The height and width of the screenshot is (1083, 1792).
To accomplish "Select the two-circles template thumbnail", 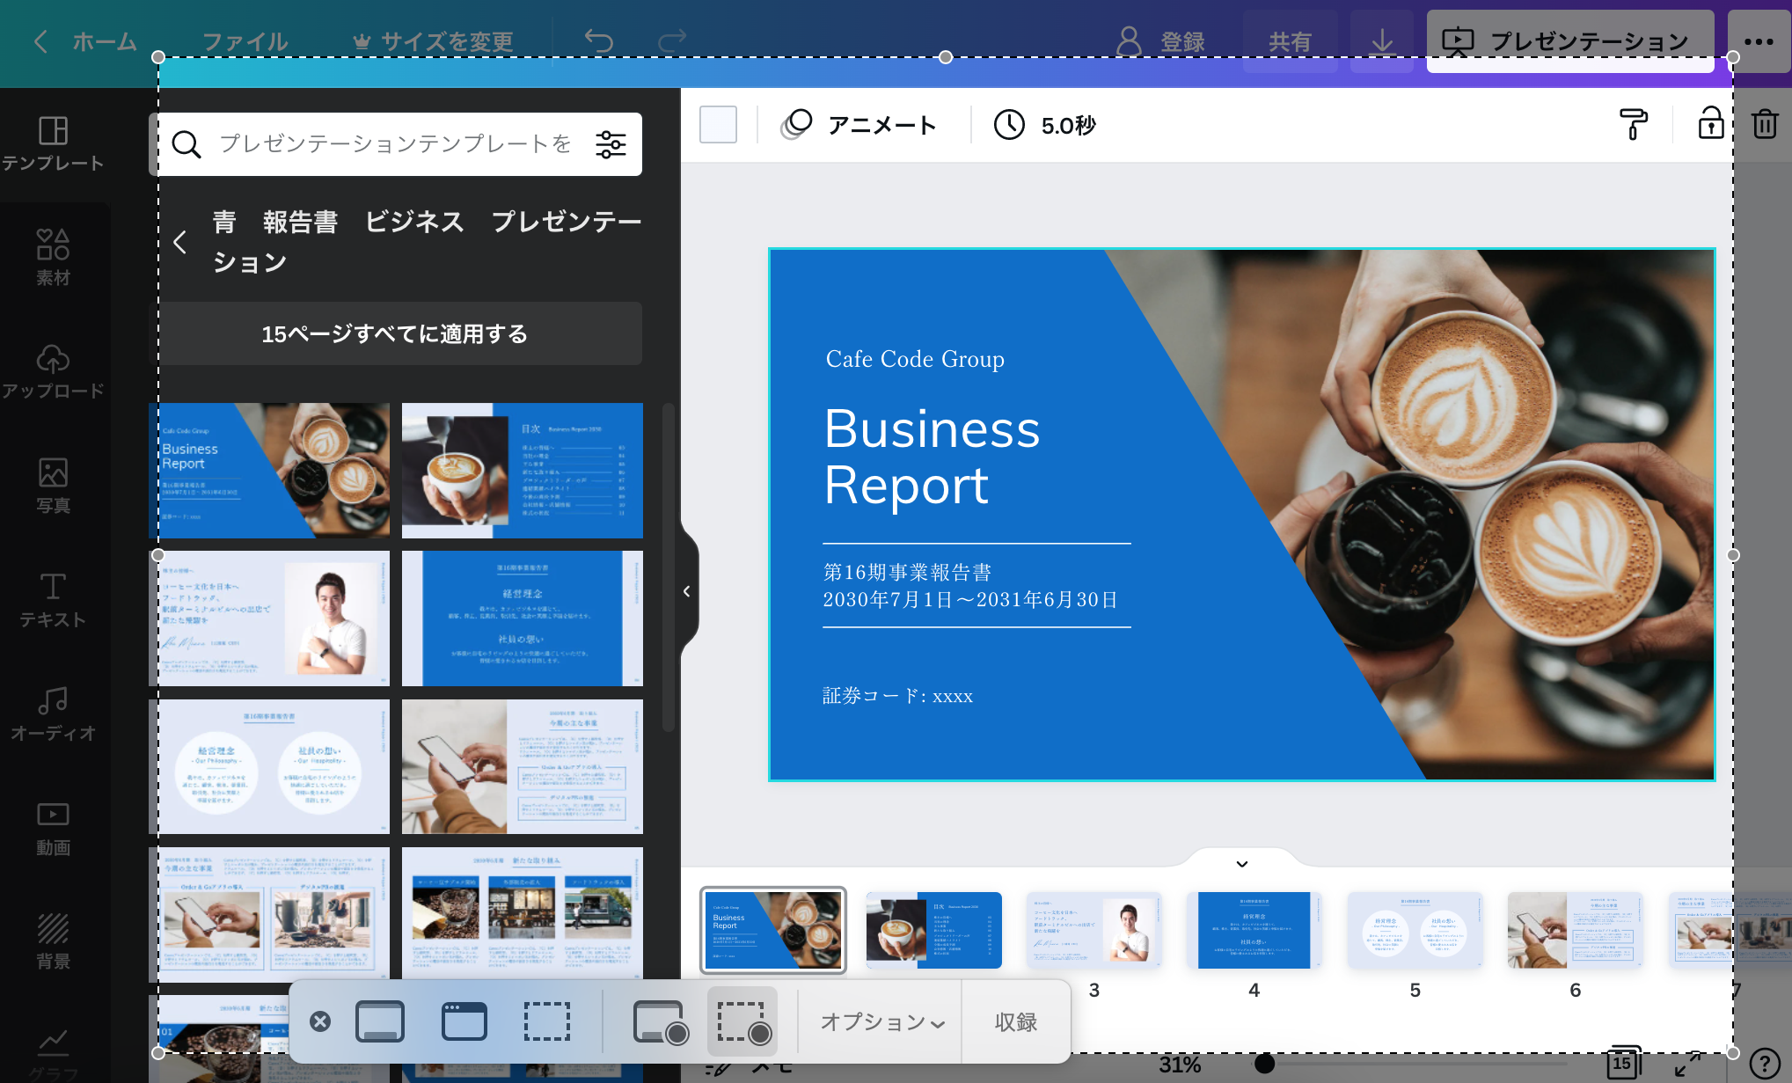I will (x=269, y=766).
